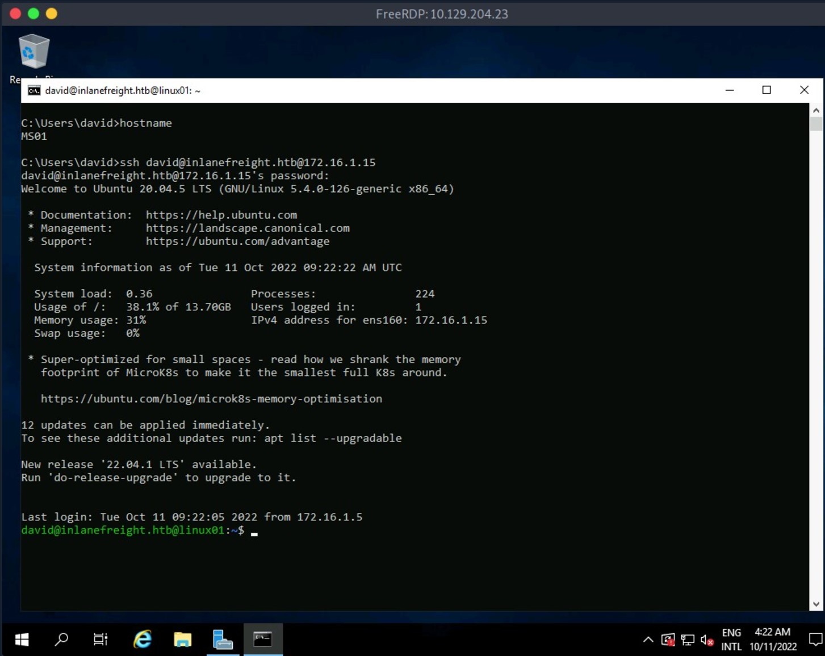Open File Explorer from taskbar
The height and width of the screenshot is (656, 825).
[x=182, y=640]
